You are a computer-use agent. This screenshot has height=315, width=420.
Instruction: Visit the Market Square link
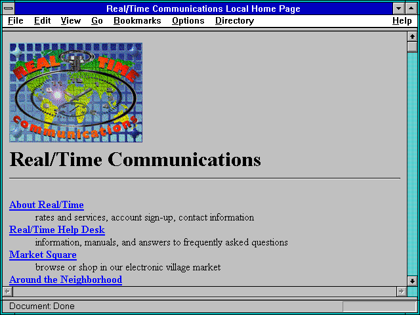tap(43, 255)
